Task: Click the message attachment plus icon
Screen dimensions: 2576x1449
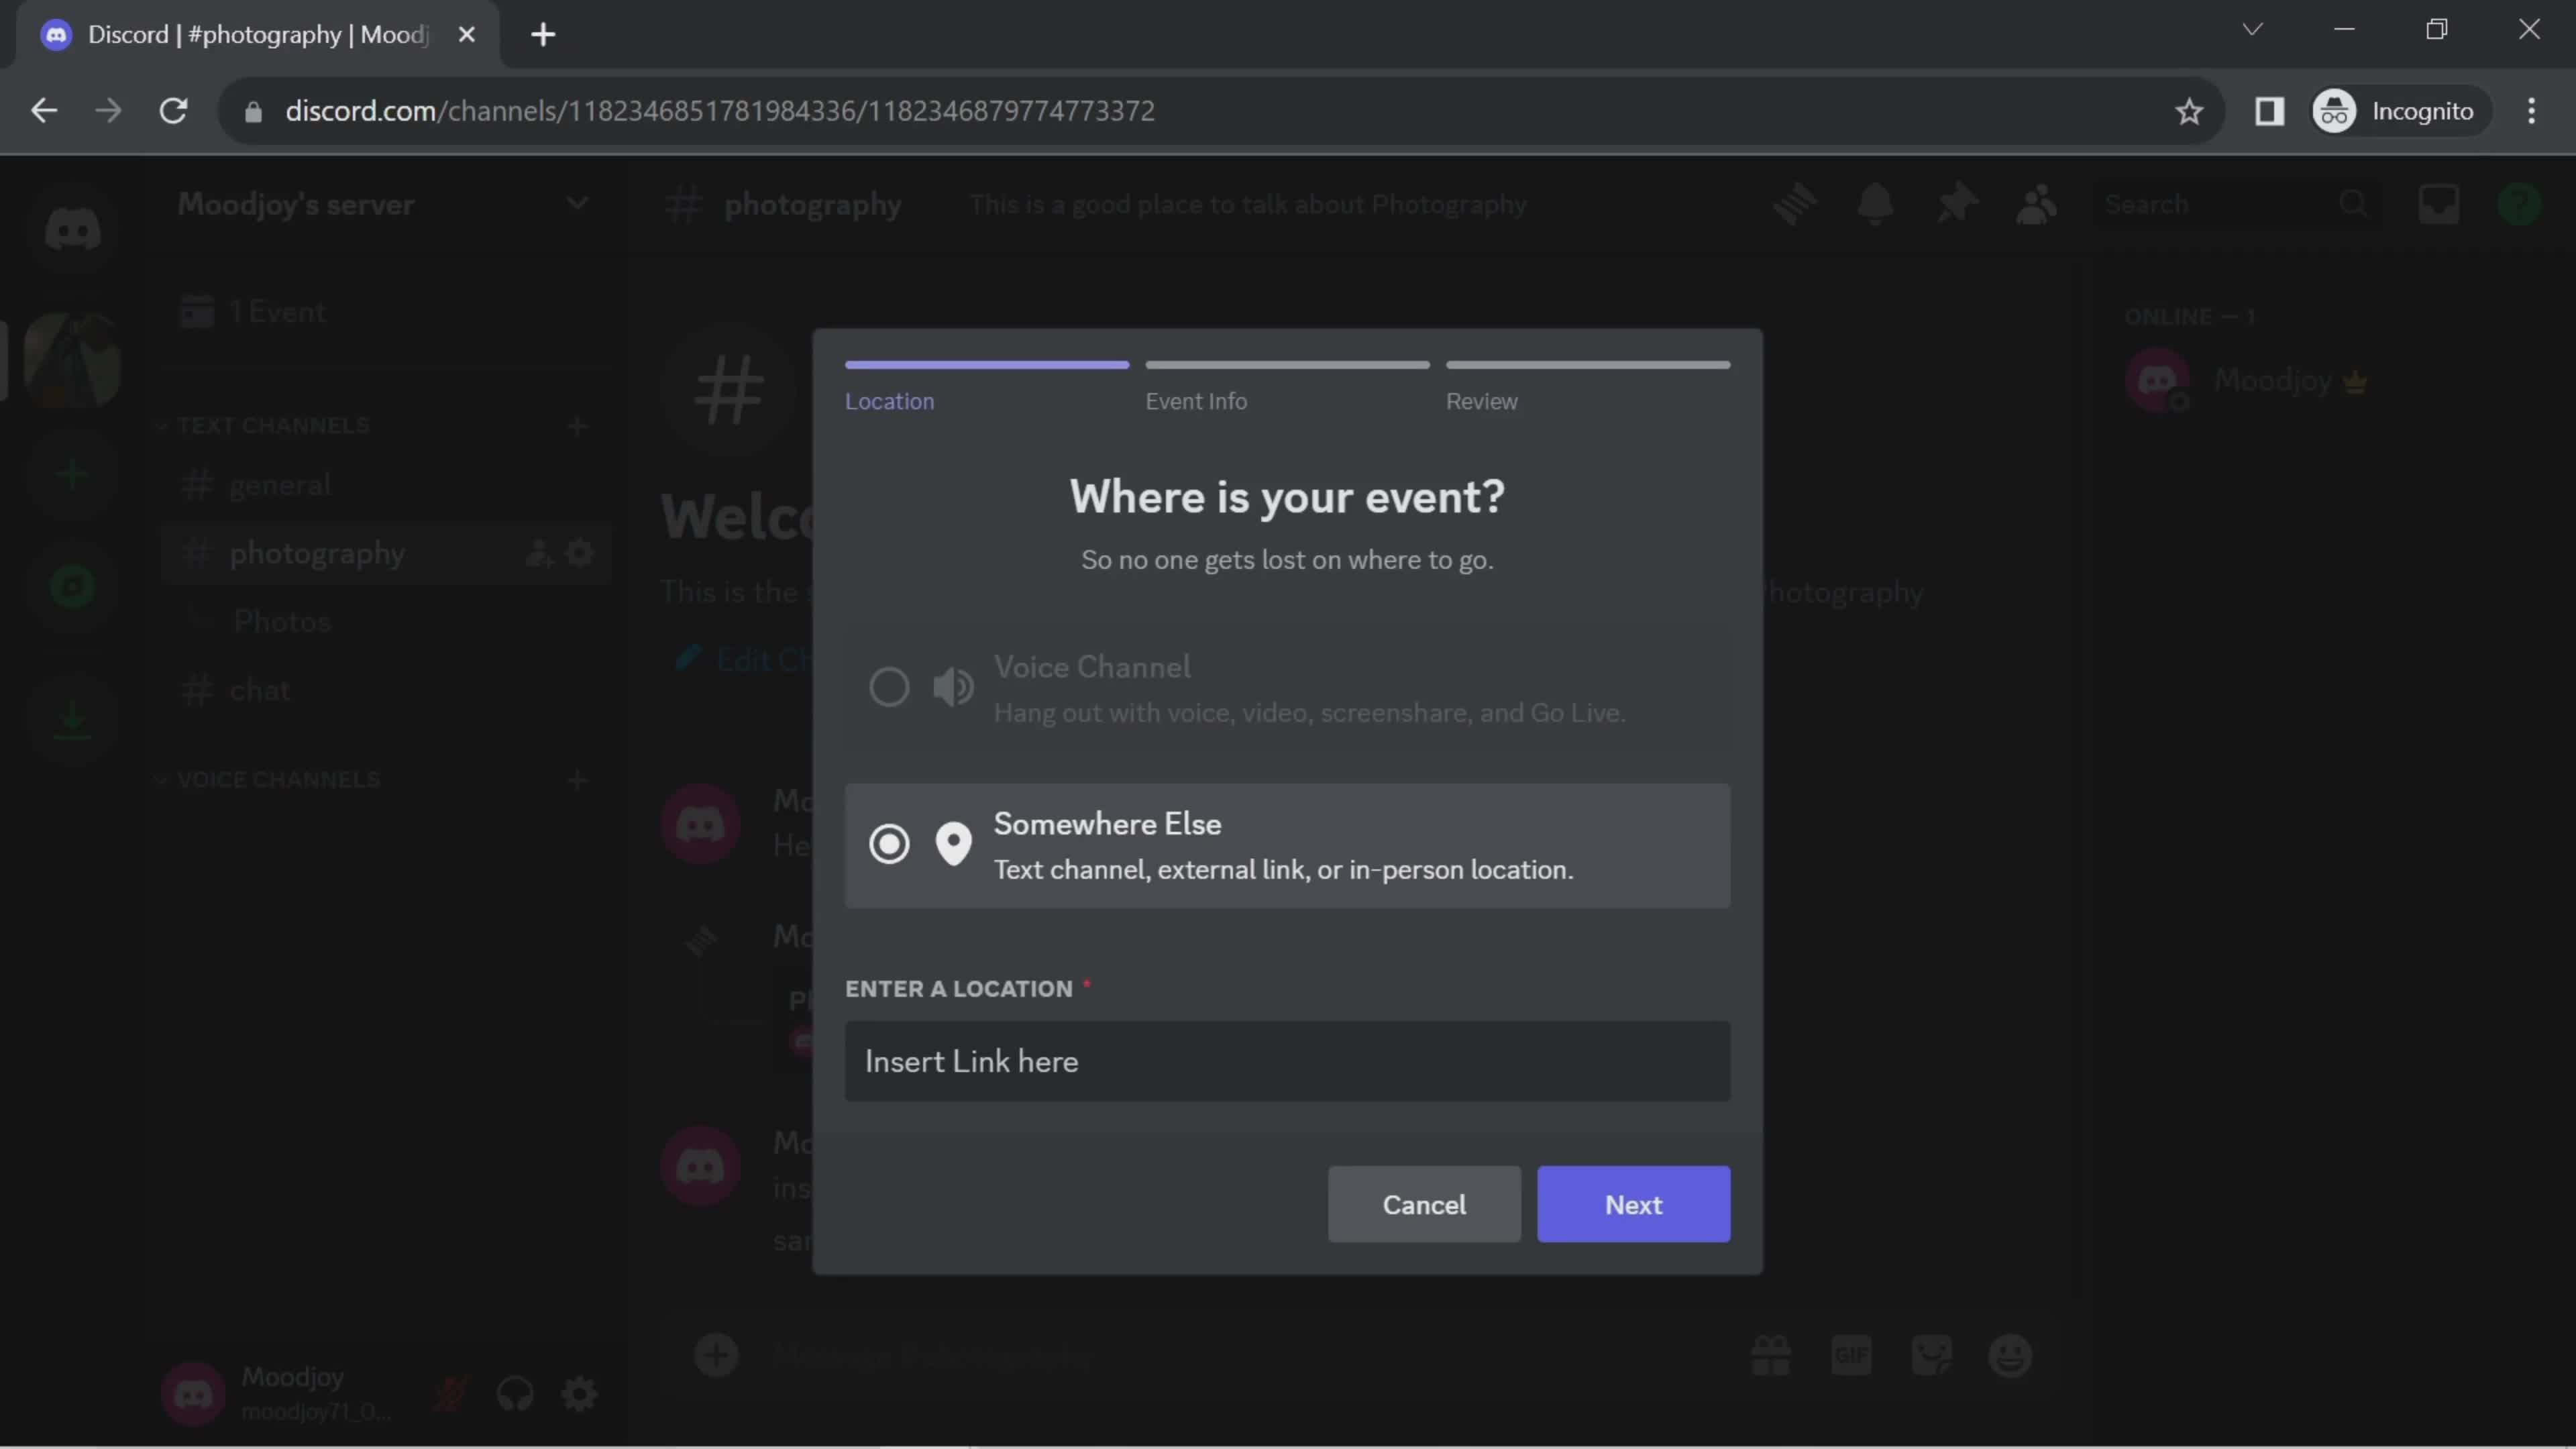Action: click(716, 1356)
